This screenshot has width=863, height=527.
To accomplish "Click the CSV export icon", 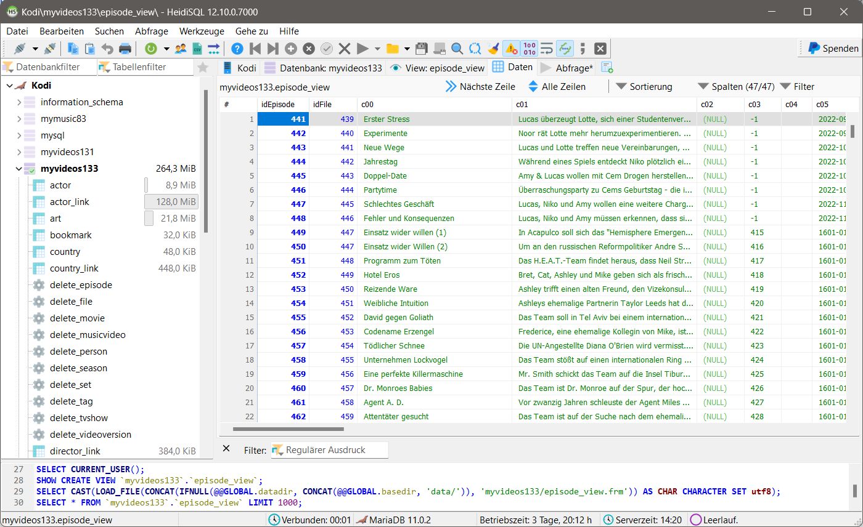I will pyautogui.click(x=197, y=49).
